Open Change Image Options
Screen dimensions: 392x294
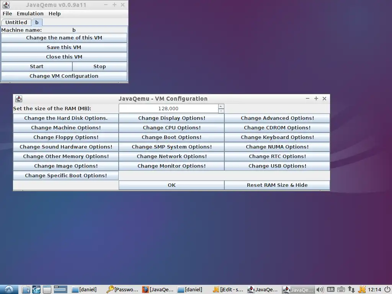(66, 166)
